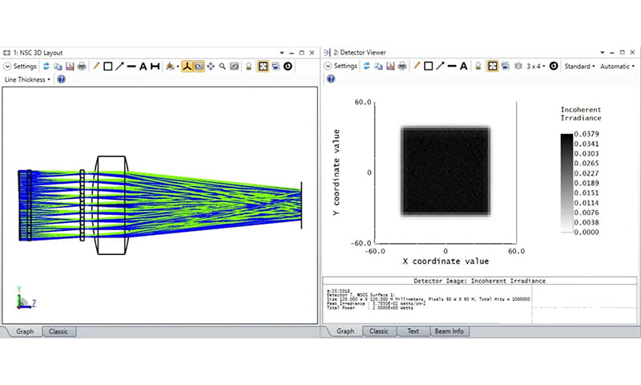Toggle the highlighted axis orientation button in 3D Layout
Viewport: 641px width, 385px height.
click(x=185, y=67)
